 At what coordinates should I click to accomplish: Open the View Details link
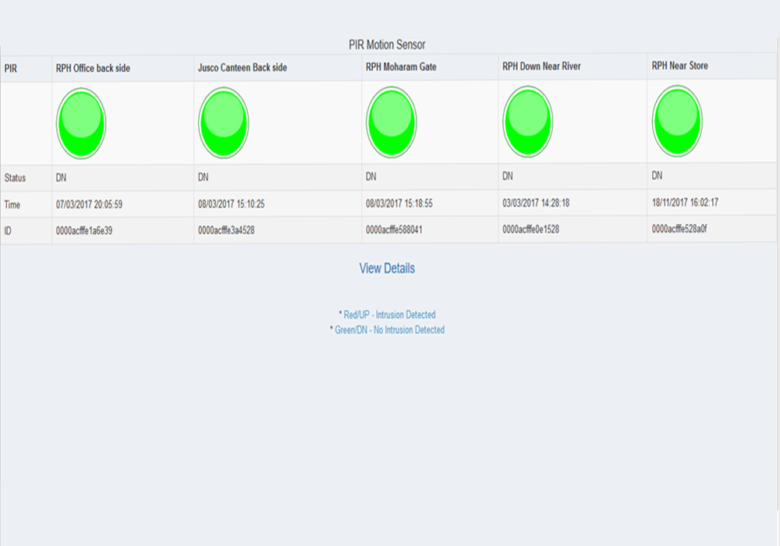[387, 268]
